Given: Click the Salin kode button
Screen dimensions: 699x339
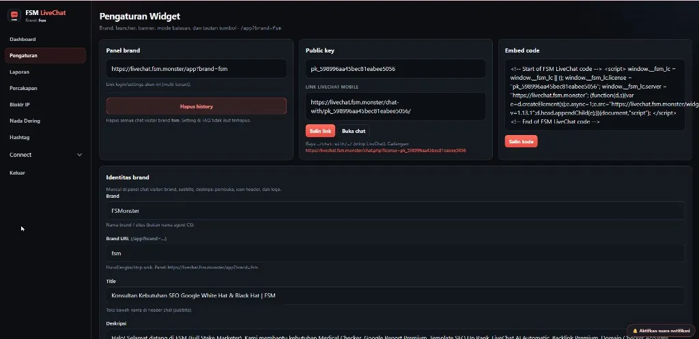Looking at the screenshot, I should point(521,141).
